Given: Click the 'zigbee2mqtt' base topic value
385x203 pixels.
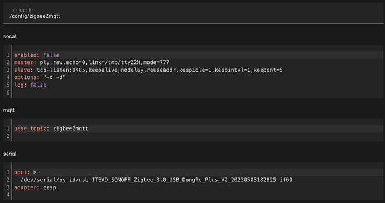Looking at the screenshot, I should [x=71, y=128].
